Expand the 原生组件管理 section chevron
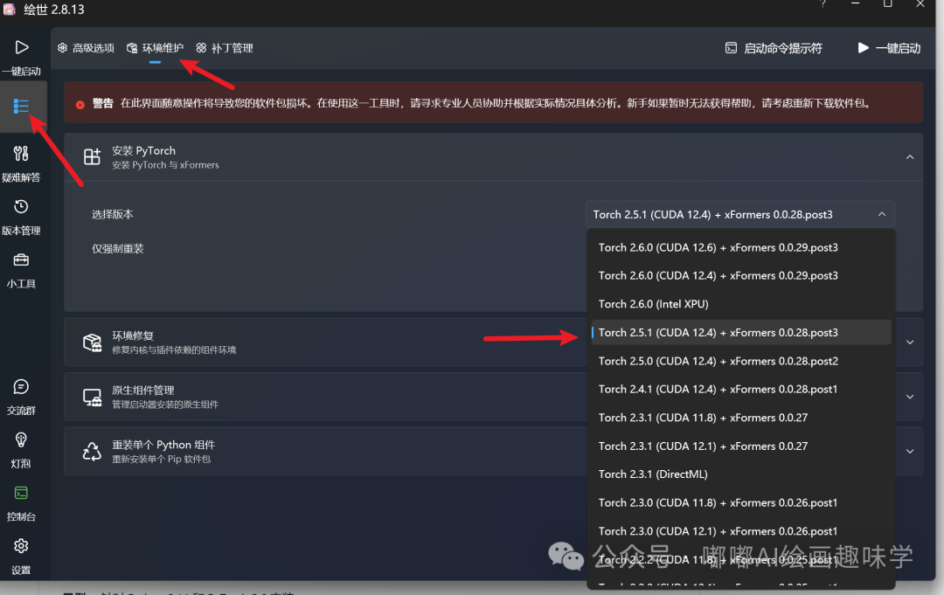 coord(910,397)
